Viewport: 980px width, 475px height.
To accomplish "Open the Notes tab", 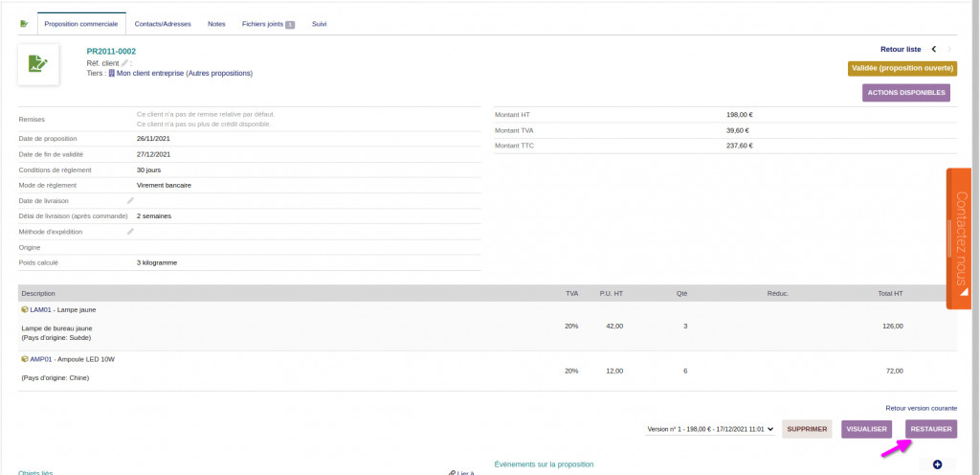I will click(x=216, y=24).
